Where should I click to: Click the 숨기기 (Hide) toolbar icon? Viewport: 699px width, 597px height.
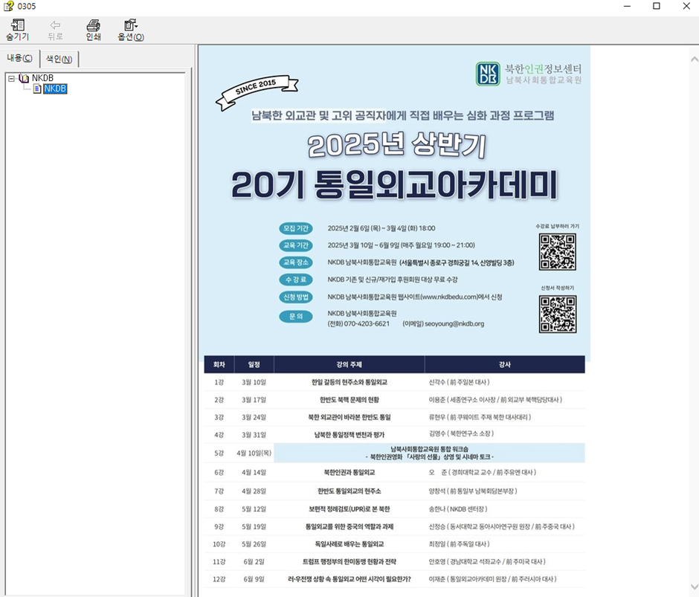tap(18, 30)
